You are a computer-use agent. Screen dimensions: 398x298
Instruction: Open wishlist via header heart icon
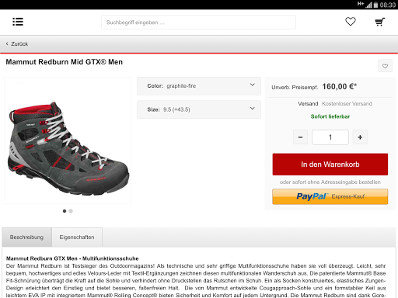pos(351,22)
